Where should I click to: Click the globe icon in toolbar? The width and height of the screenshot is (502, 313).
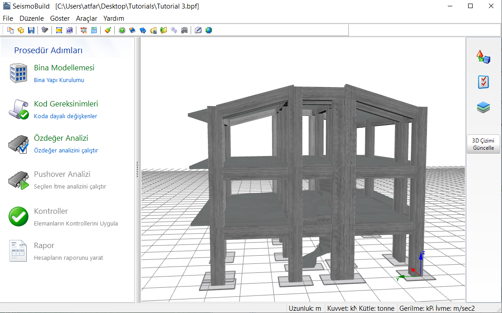click(x=209, y=30)
